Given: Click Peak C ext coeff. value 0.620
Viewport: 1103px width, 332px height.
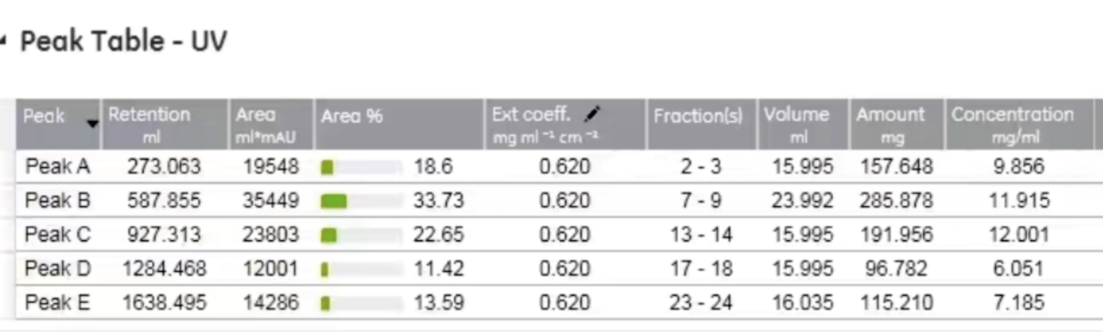Looking at the screenshot, I should point(564,234).
